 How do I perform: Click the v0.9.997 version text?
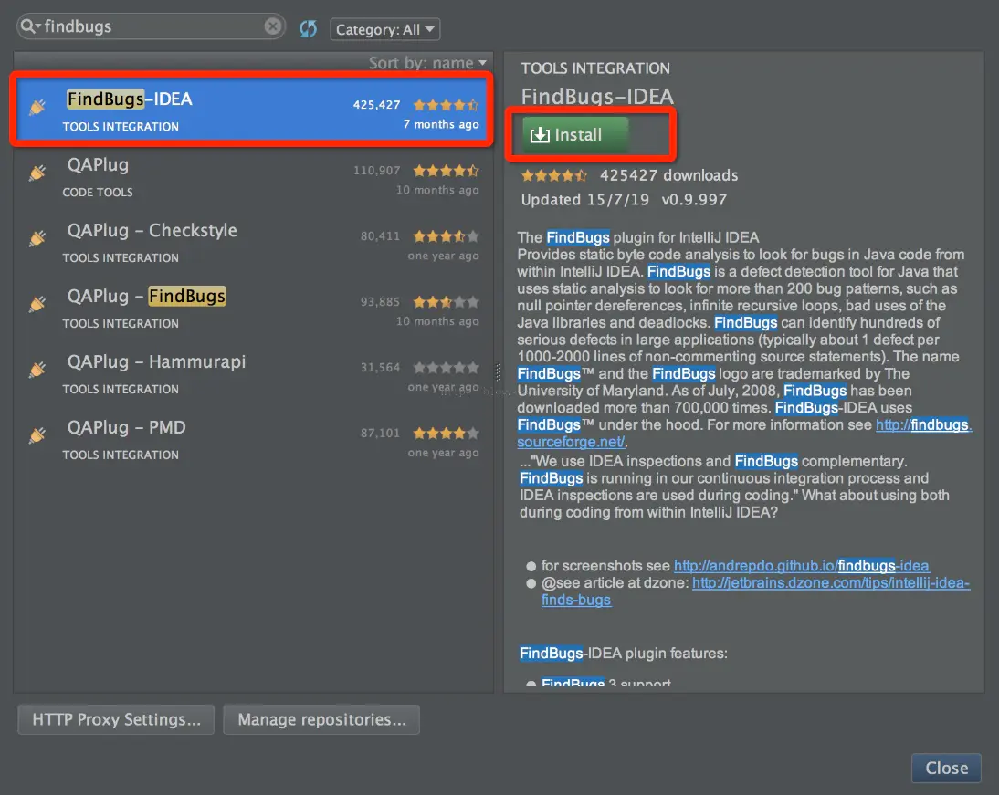click(694, 199)
